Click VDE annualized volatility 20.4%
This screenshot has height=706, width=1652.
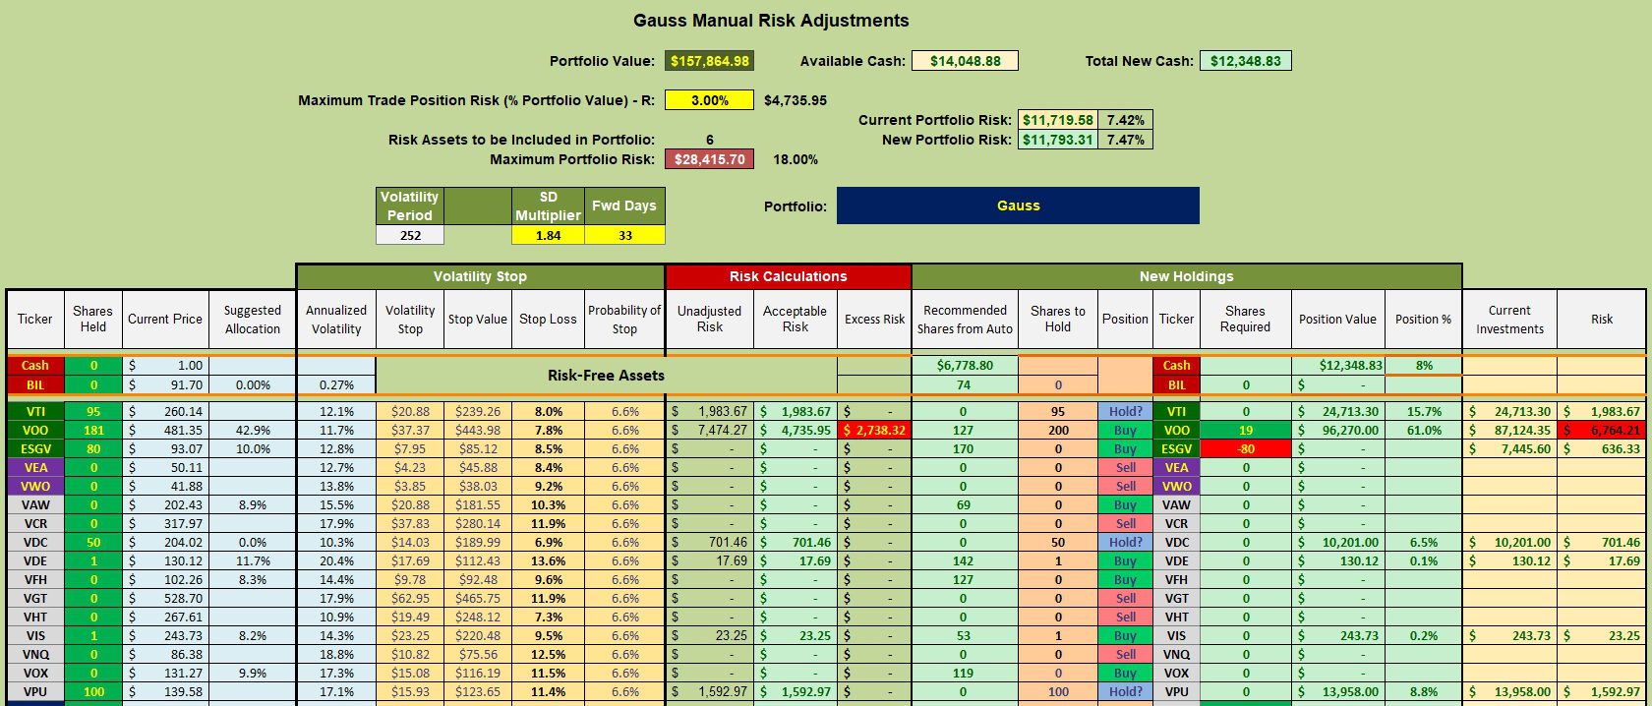[x=336, y=560]
